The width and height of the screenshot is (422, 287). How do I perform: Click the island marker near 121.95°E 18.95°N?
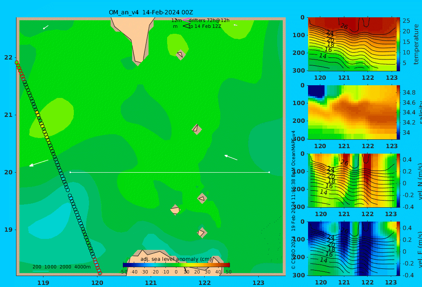(x=202, y=233)
